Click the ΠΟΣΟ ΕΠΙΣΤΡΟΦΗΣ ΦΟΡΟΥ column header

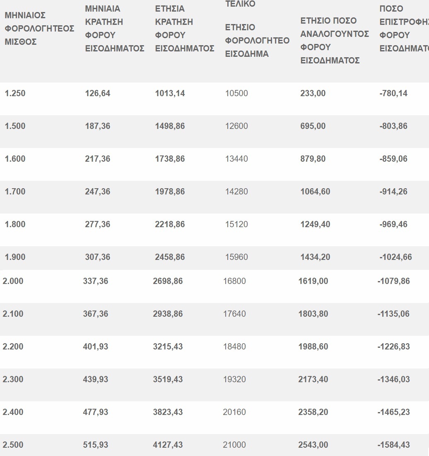[404, 29]
